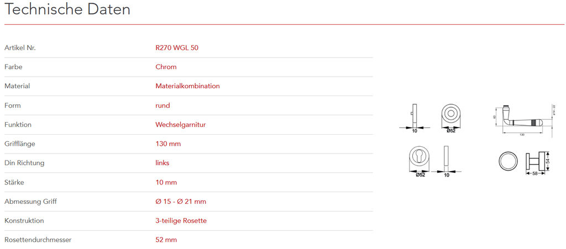
Task: Click the Chrom color value
Action: coord(166,67)
